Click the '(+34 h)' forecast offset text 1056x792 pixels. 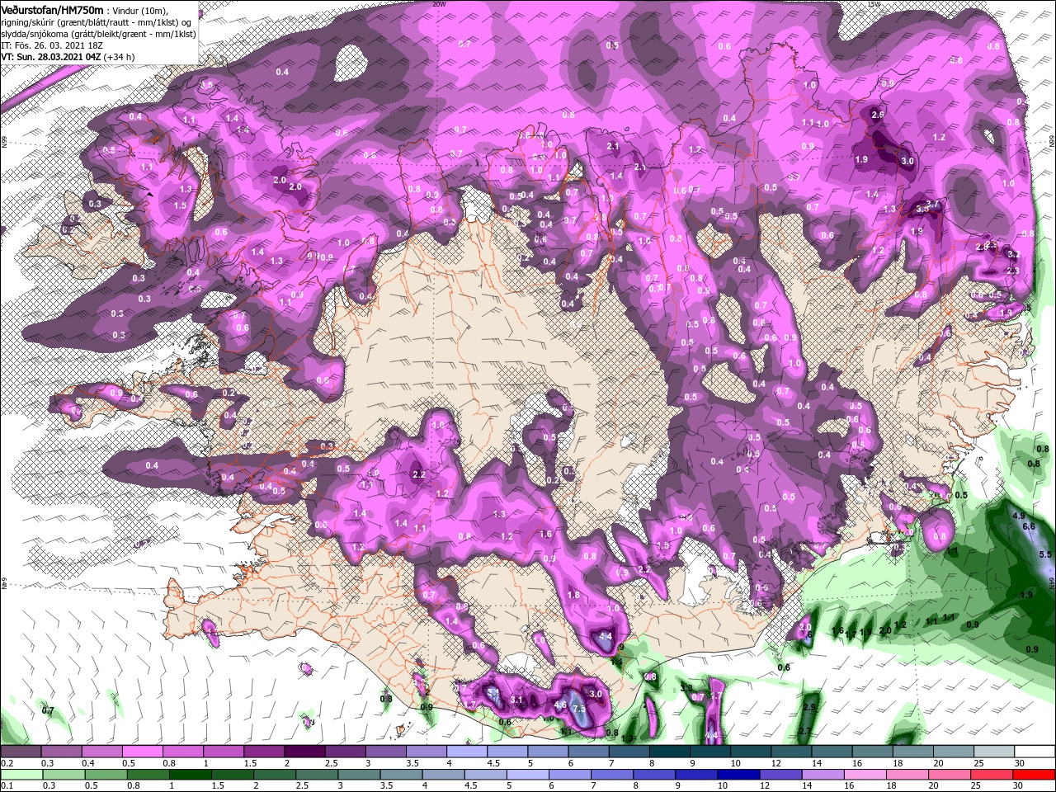120,57
